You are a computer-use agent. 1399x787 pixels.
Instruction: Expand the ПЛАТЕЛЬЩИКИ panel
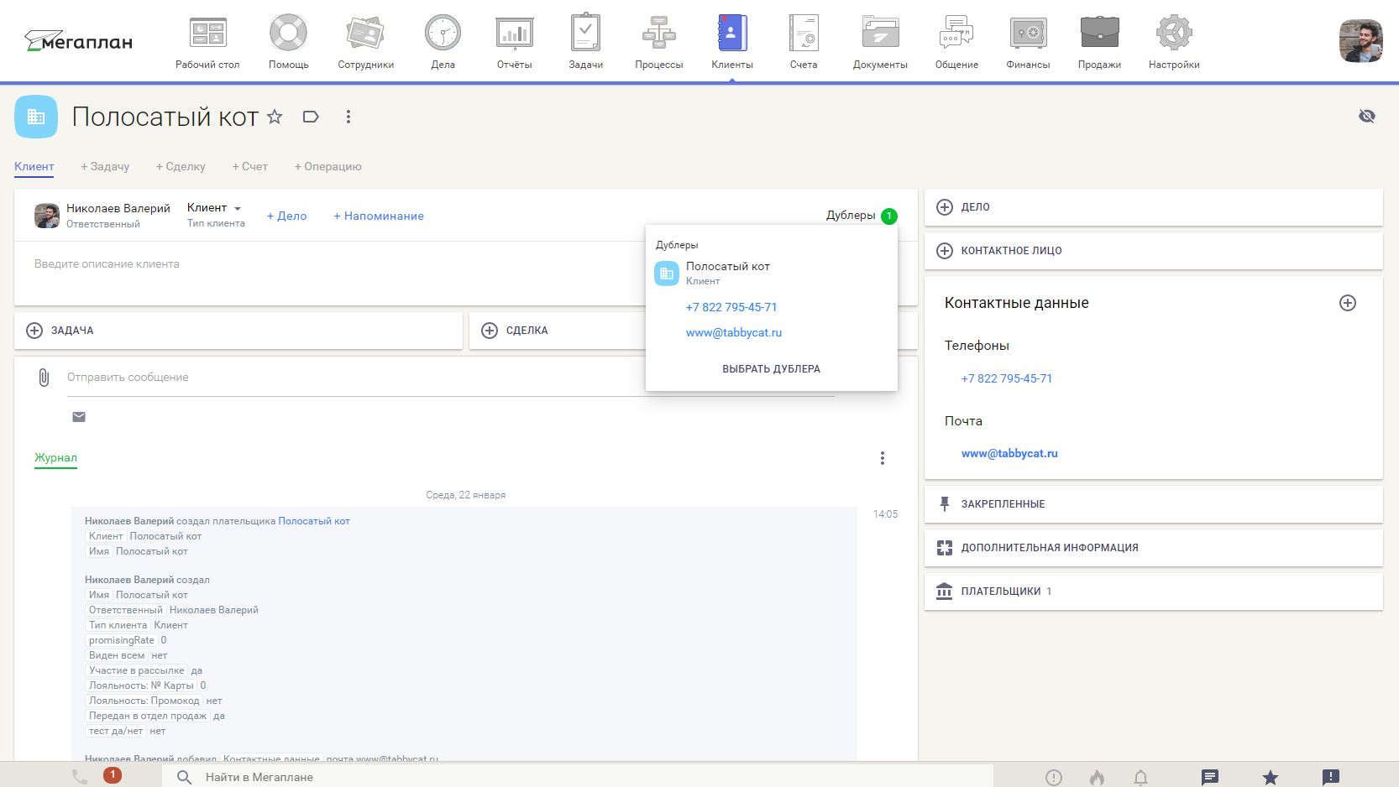1154,592
